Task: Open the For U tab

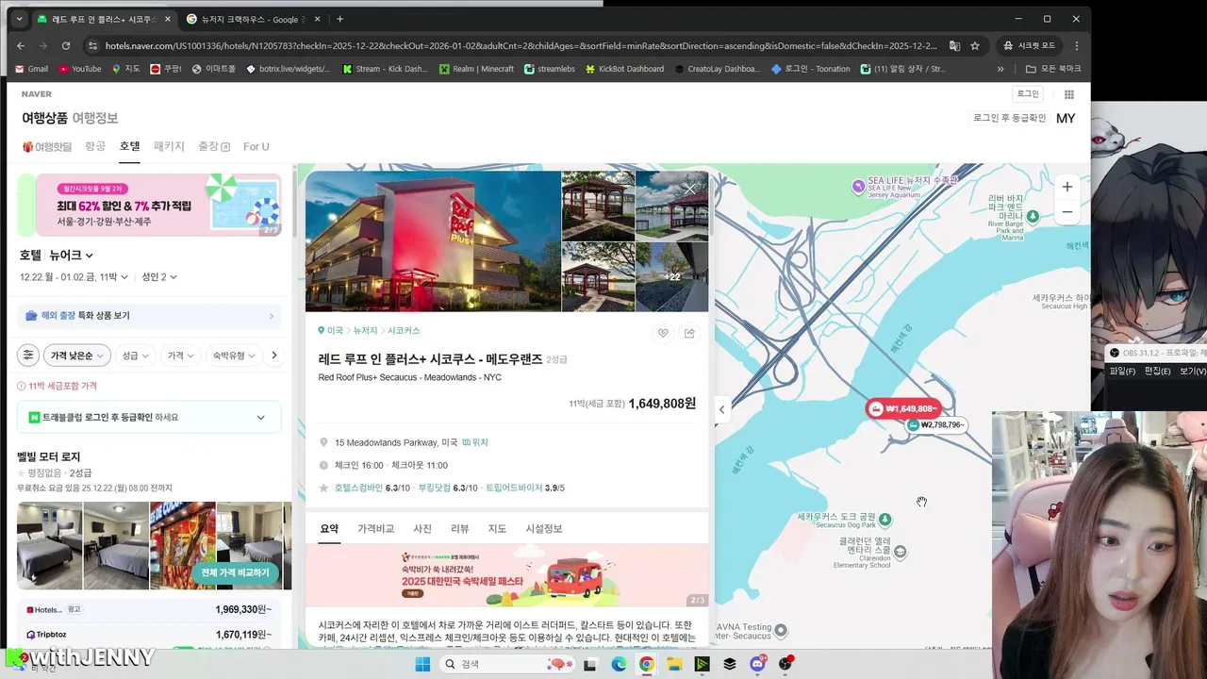Action: click(x=256, y=146)
